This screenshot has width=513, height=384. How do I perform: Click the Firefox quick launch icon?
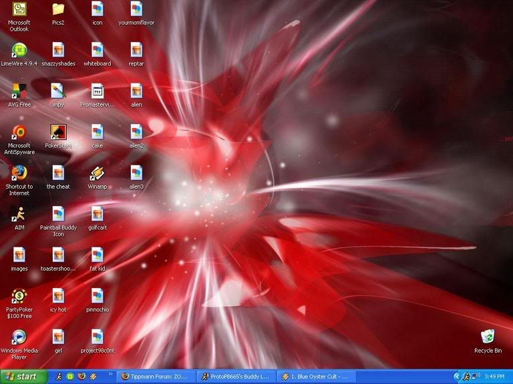coord(81,377)
